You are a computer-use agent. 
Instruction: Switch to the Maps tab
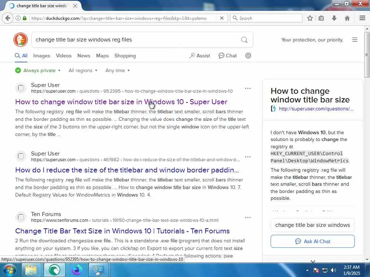(102, 56)
